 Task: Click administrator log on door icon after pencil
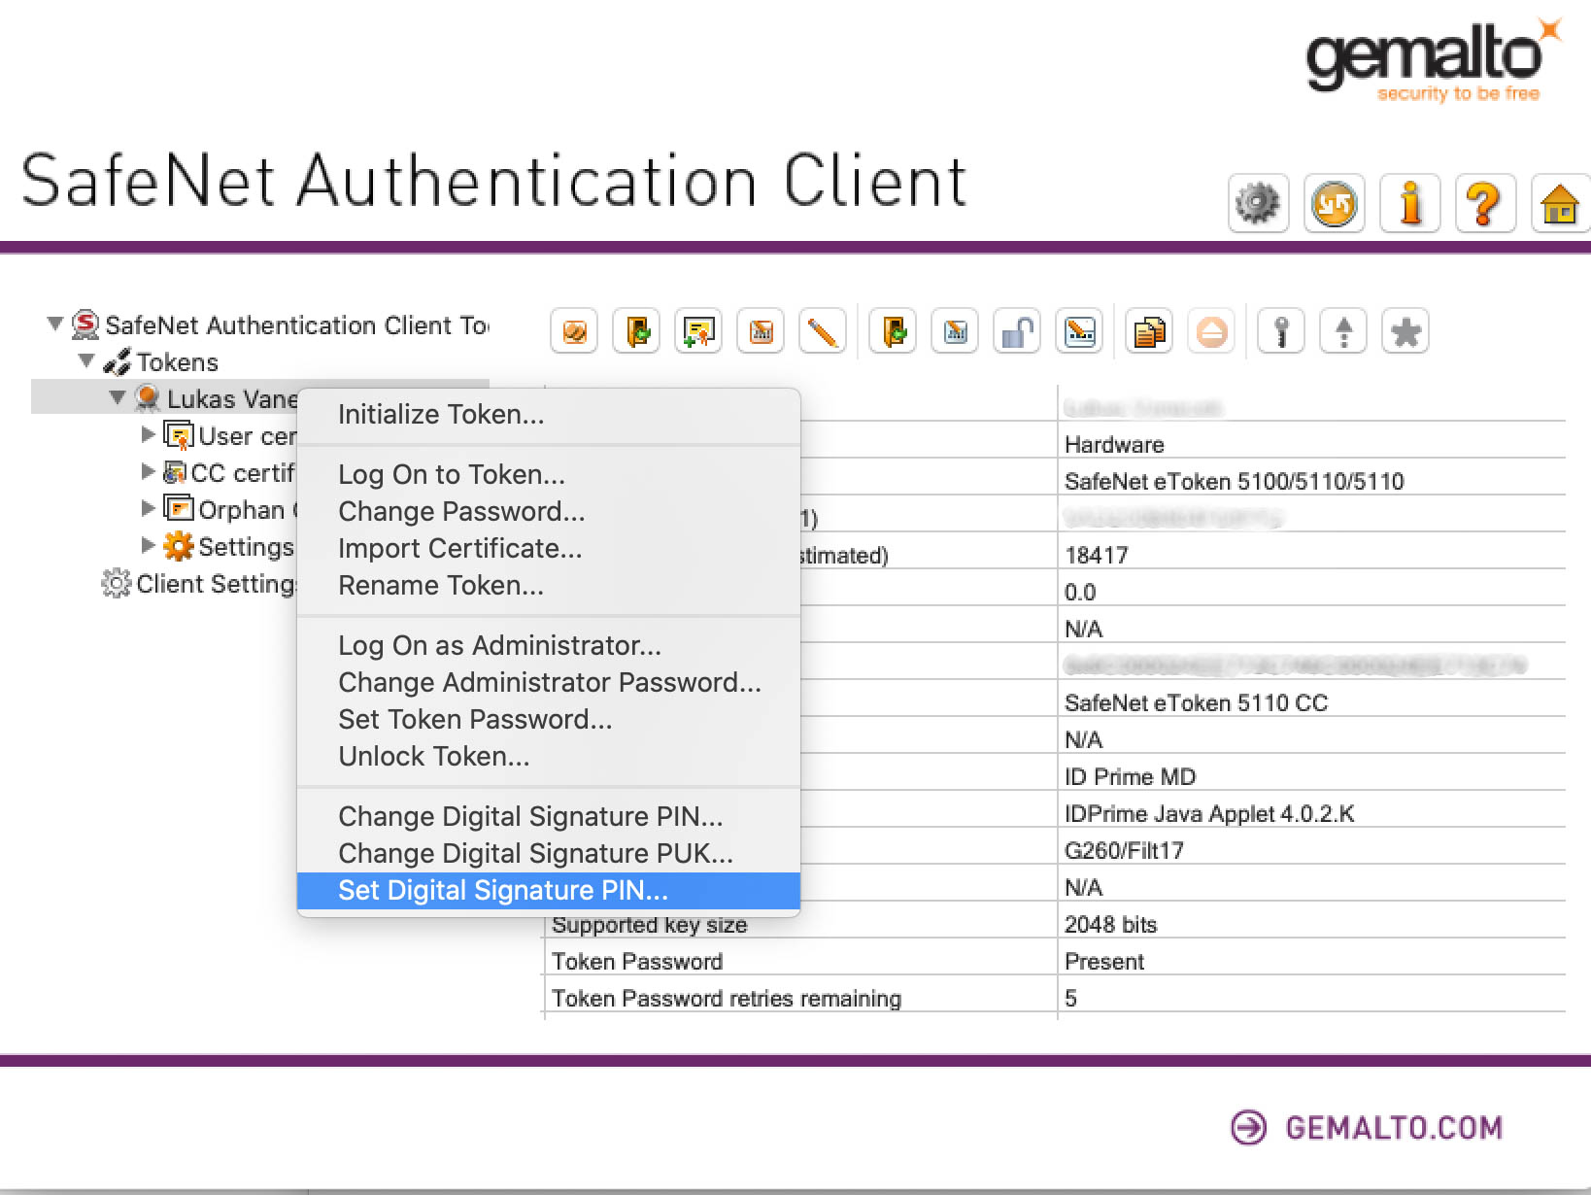[893, 332]
